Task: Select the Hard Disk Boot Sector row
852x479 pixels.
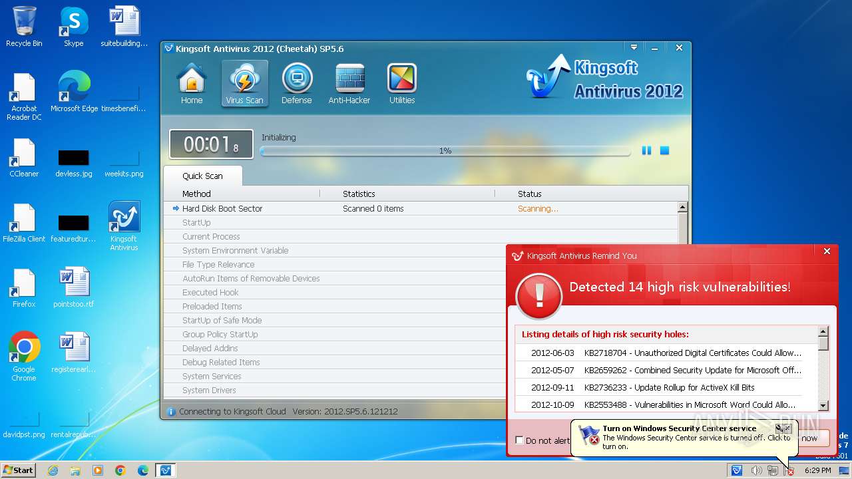Action: point(421,208)
